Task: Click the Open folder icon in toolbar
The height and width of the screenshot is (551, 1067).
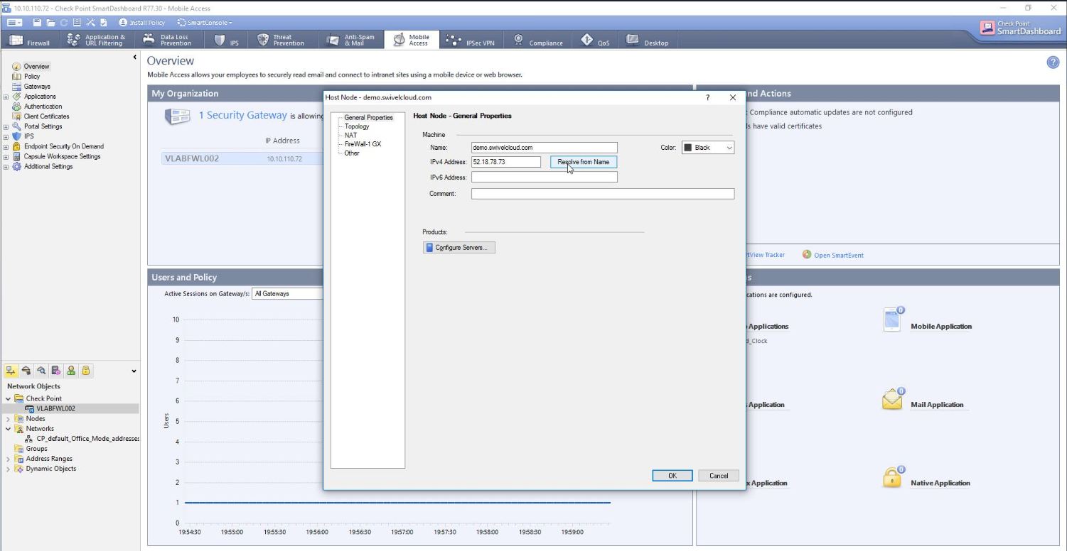Action: click(52, 23)
